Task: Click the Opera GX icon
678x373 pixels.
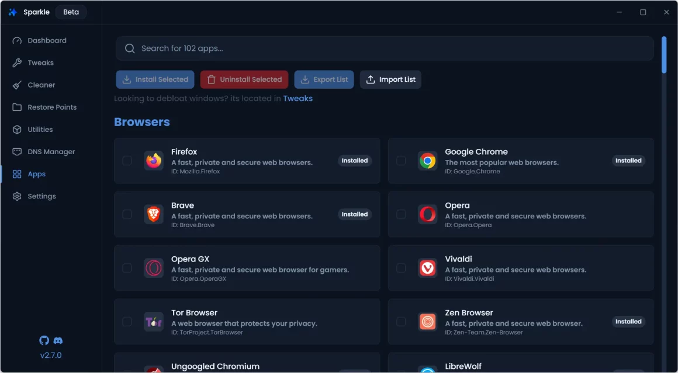Action: 154,268
